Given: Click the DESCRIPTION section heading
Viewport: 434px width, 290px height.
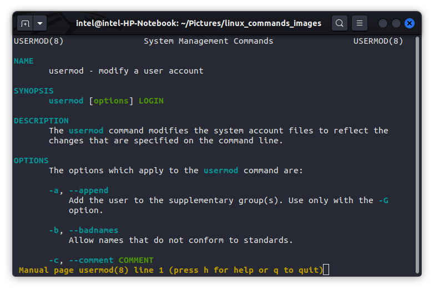Looking at the screenshot, I should (41, 121).
